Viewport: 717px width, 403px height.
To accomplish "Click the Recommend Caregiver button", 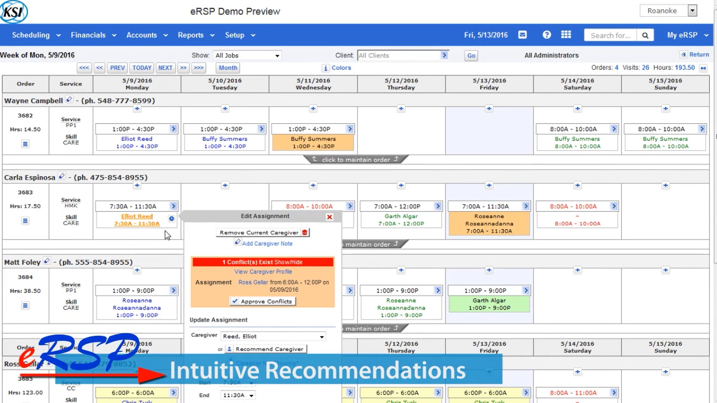I will click(266, 349).
